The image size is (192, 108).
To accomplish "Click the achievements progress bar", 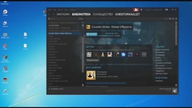I will [116, 83].
